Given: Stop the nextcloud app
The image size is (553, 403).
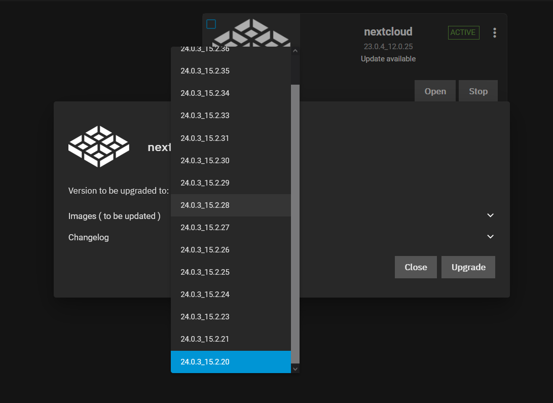Looking at the screenshot, I should coord(478,91).
